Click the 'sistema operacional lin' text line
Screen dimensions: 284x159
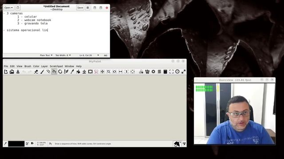(x=27, y=30)
